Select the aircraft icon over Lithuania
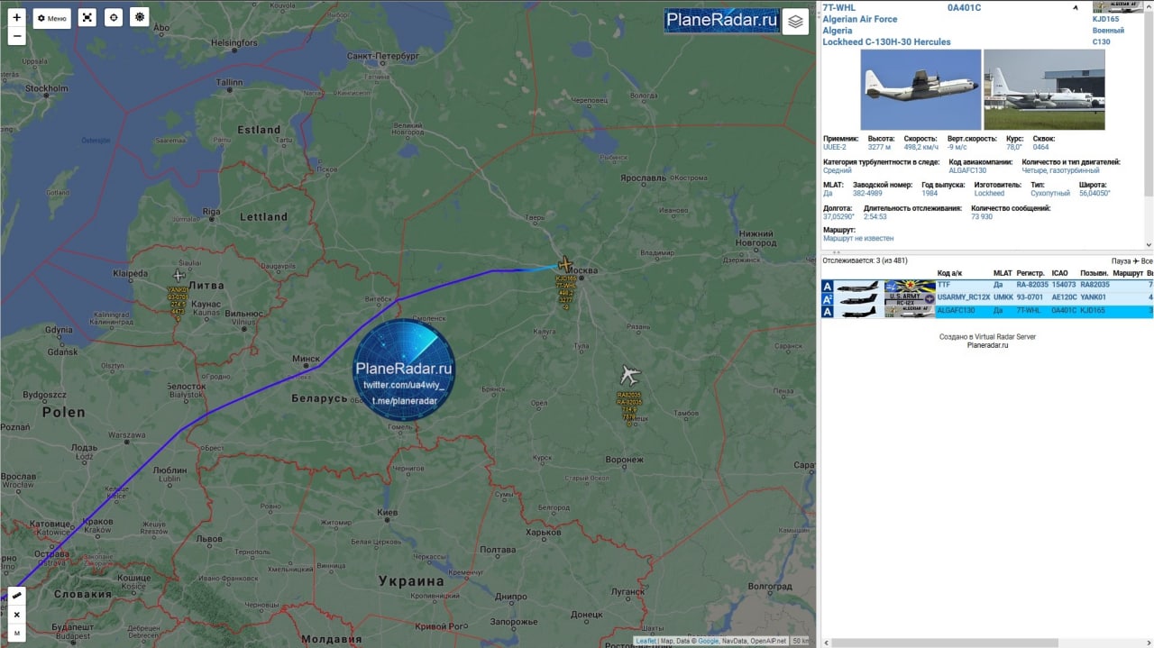The image size is (1154, 648). 179,275
